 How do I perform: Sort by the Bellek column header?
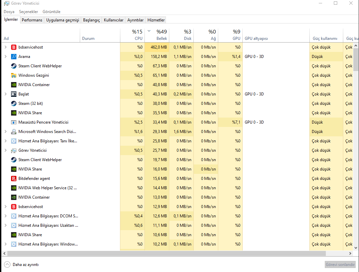pyautogui.click(x=157, y=35)
